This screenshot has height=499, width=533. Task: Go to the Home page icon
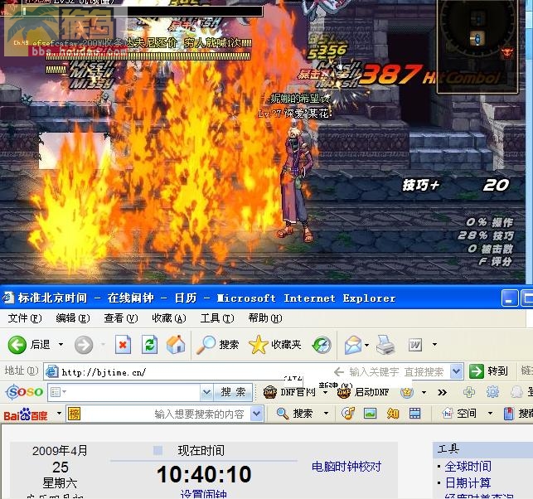(x=176, y=344)
